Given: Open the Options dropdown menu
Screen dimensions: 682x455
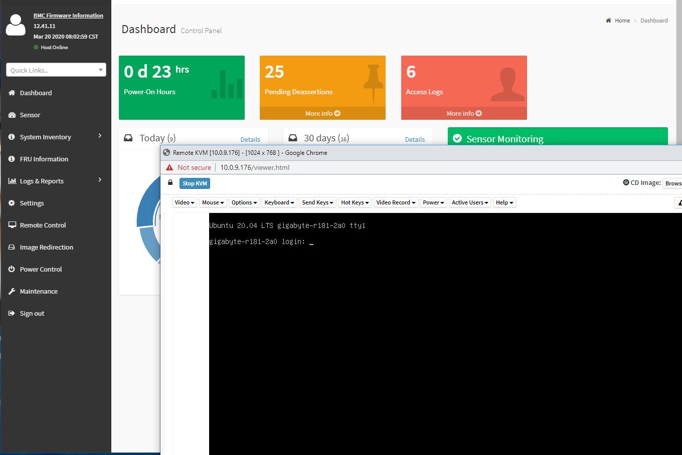Looking at the screenshot, I should tap(244, 202).
